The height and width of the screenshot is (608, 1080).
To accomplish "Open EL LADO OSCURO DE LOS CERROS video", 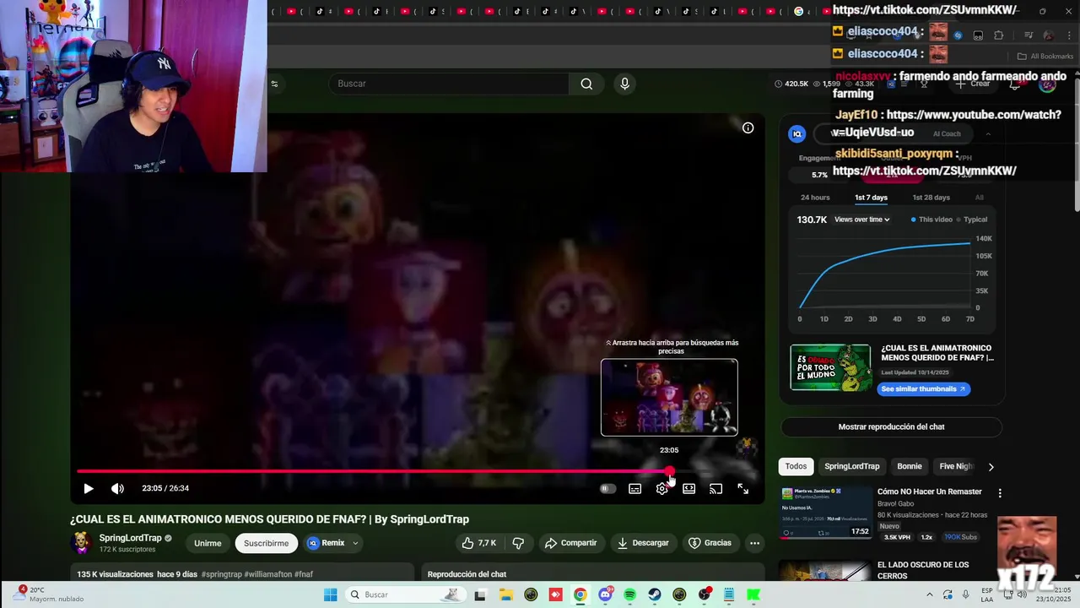I will pyautogui.click(x=923, y=570).
